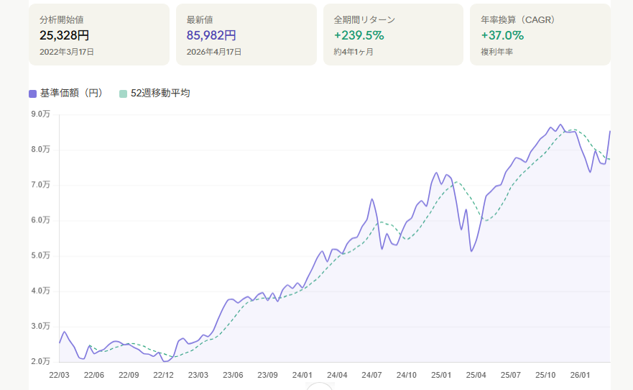Open the 全期間リターン summary card
The image size is (633, 390).
(x=393, y=35)
